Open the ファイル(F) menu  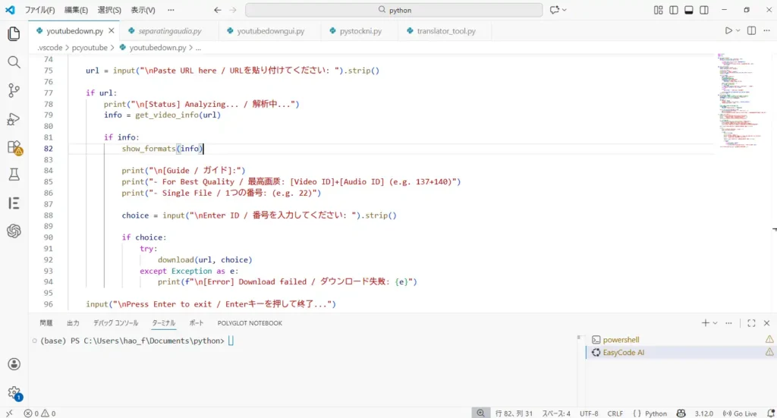(39, 10)
